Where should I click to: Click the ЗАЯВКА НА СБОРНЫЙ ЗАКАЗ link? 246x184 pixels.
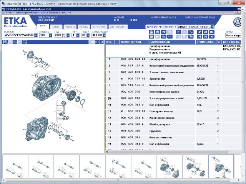[x=200, y=18]
